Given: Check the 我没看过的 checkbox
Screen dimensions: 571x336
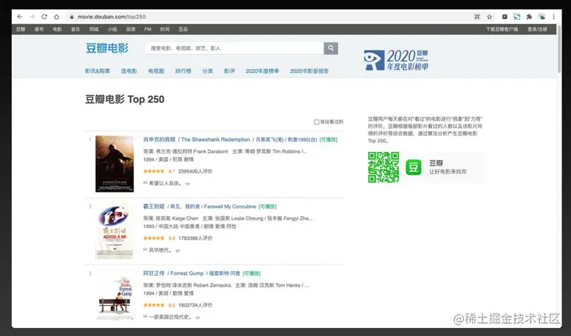Looking at the screenshot, I should click(x=316, y=122).
